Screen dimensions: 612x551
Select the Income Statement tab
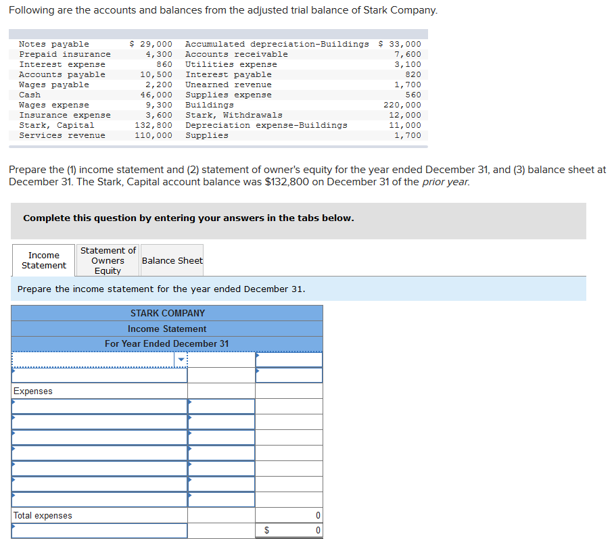pos(43,260)
